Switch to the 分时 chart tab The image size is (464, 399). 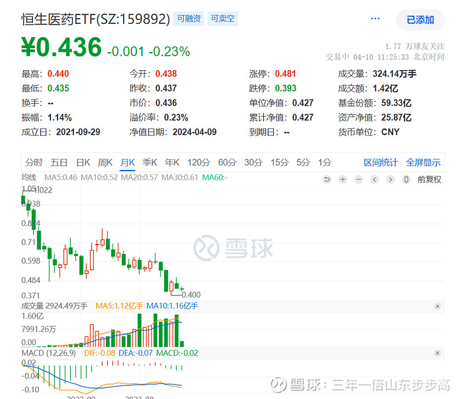tap(34, 162)
